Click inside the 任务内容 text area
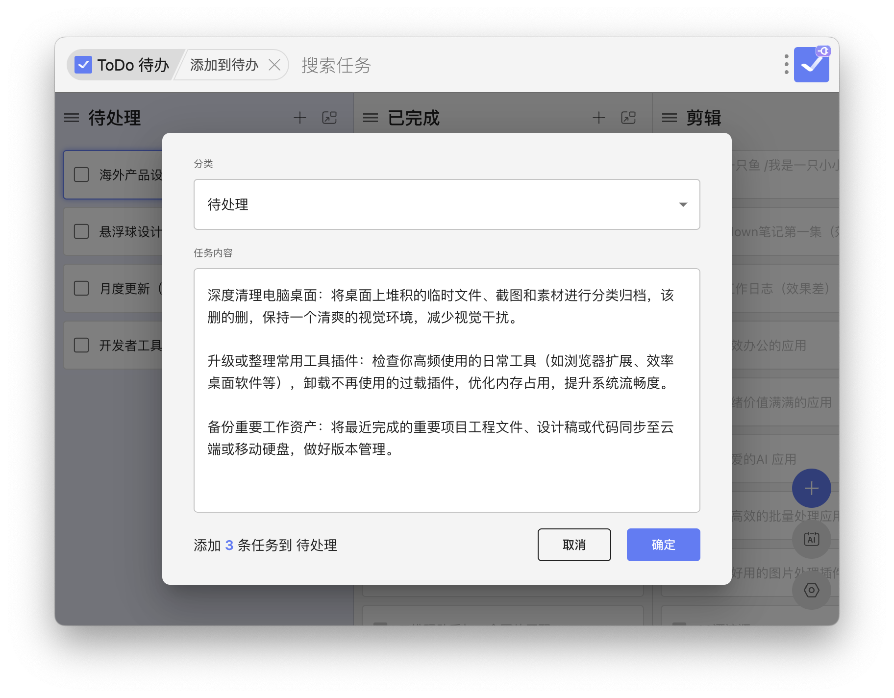This screenshot has width=894, height=698. point(447,390)
